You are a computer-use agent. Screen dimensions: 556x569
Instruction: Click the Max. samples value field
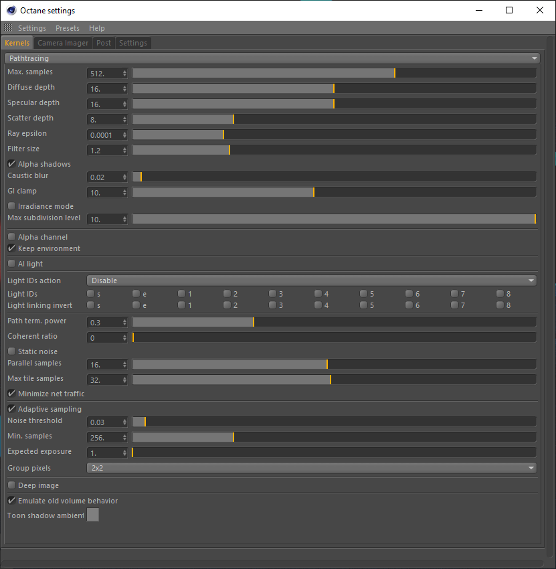coord(104,74)
